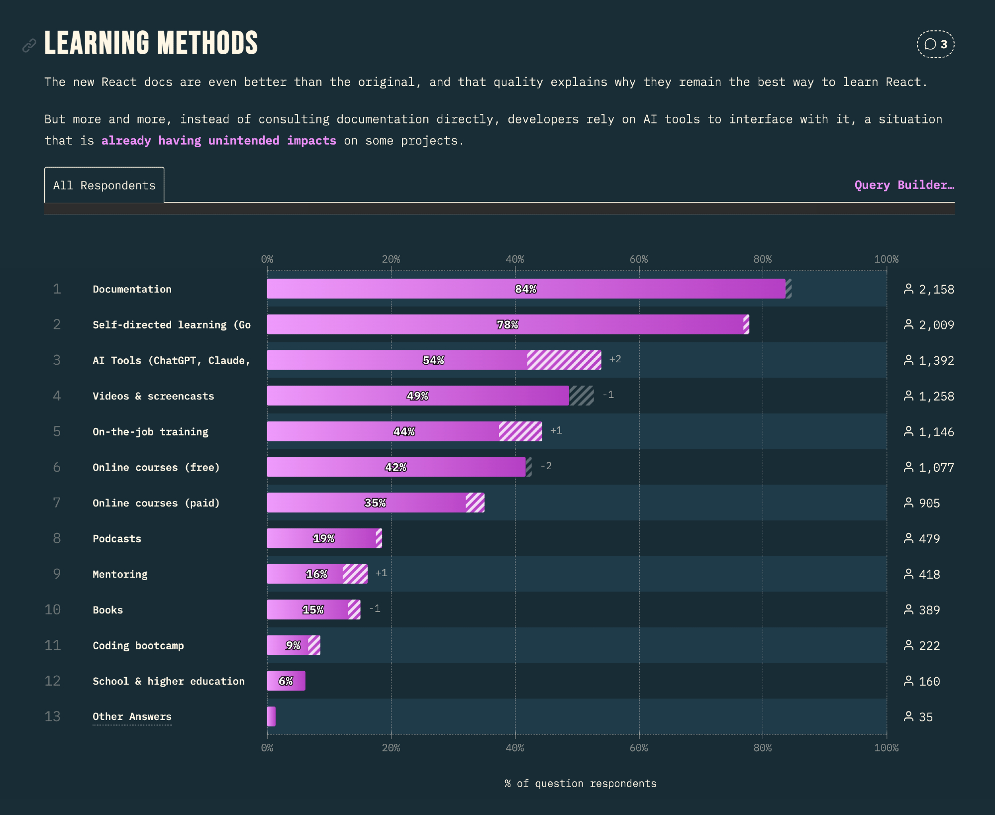Click the section anchor link icon
The width and height of the screenshot is (995, 815).
click(29, 46)
